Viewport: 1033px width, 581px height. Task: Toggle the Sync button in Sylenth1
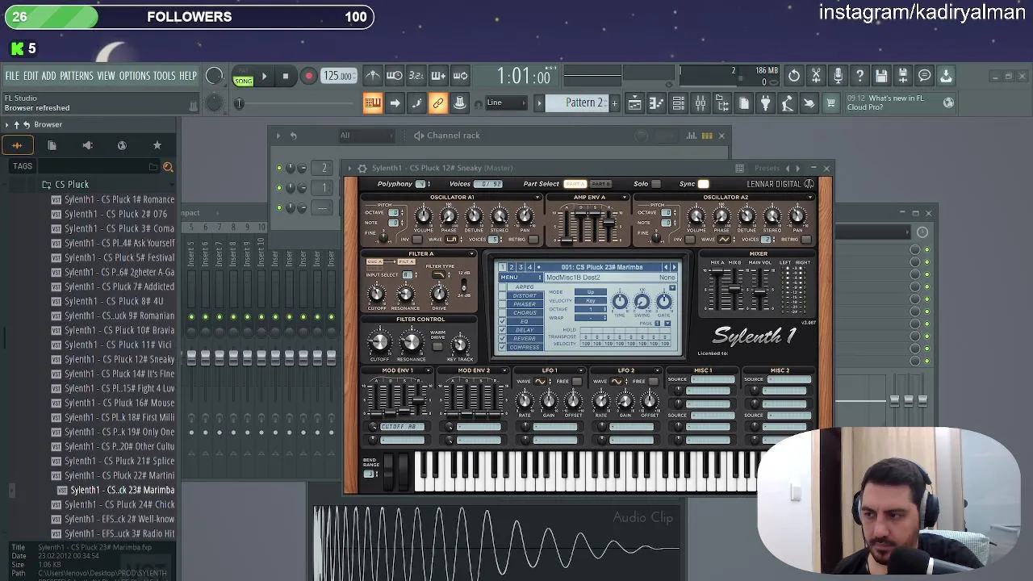point(703,184)
